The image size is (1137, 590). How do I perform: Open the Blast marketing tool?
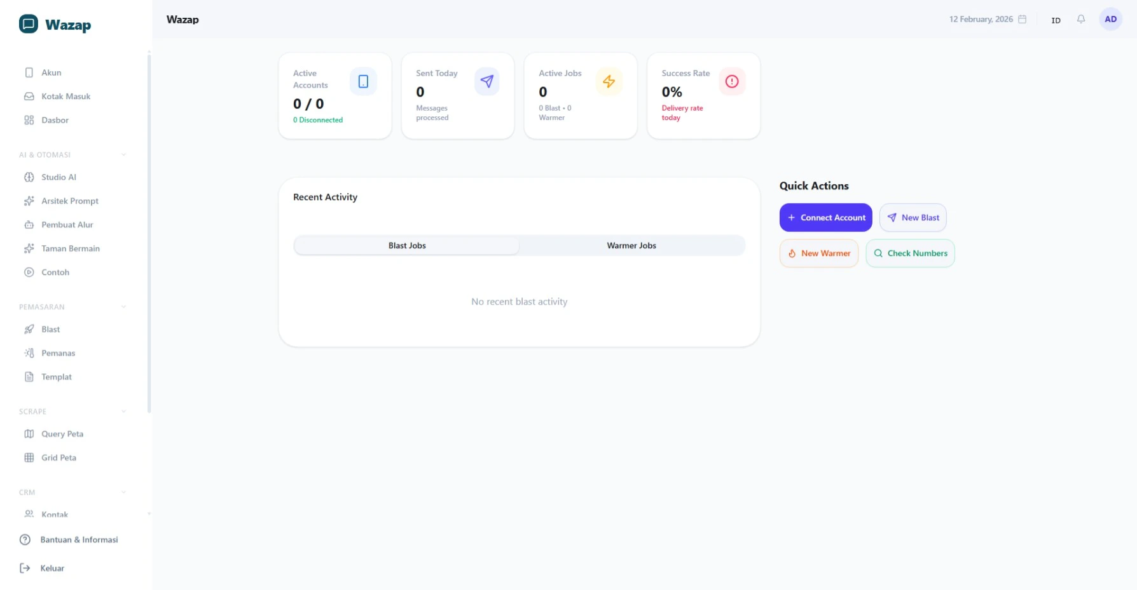coord(50,329)
